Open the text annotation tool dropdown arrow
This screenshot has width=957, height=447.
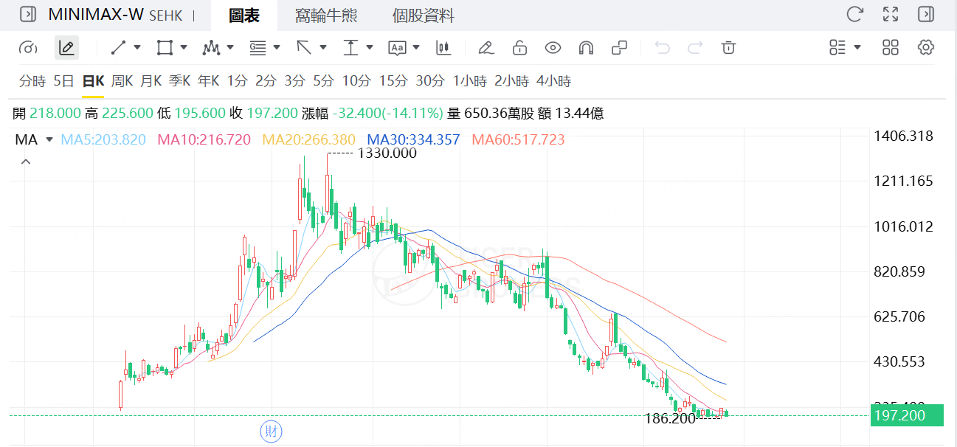click(x=416, y=48)
